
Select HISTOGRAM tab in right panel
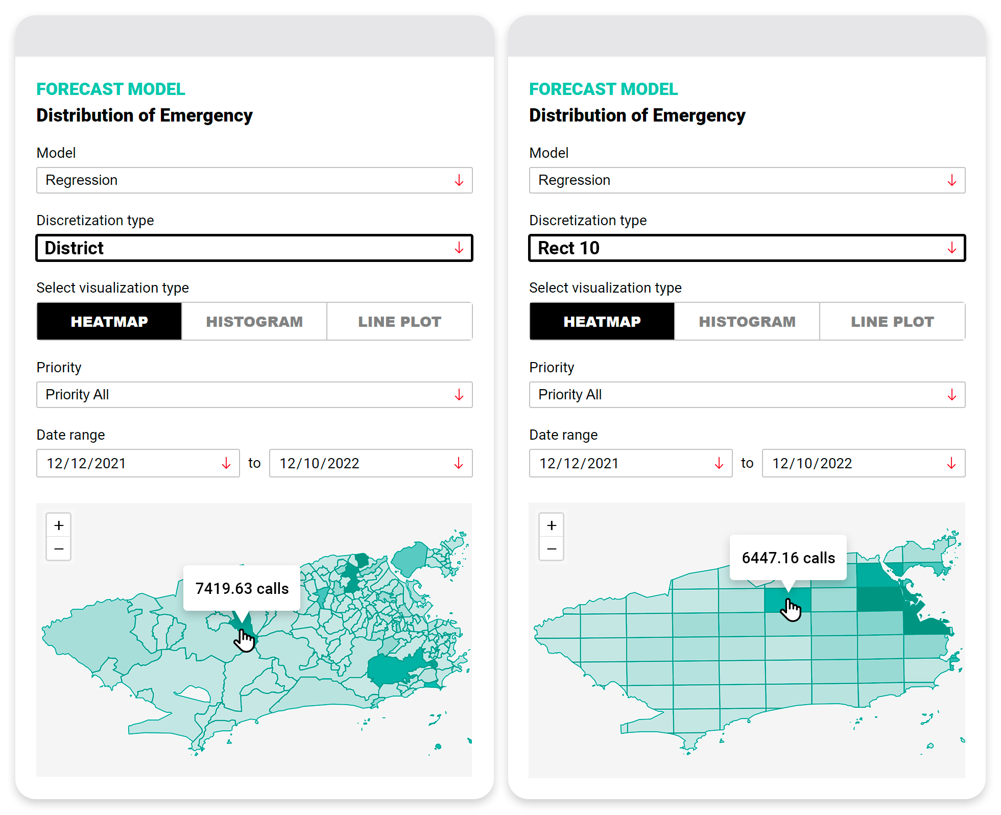747,322
